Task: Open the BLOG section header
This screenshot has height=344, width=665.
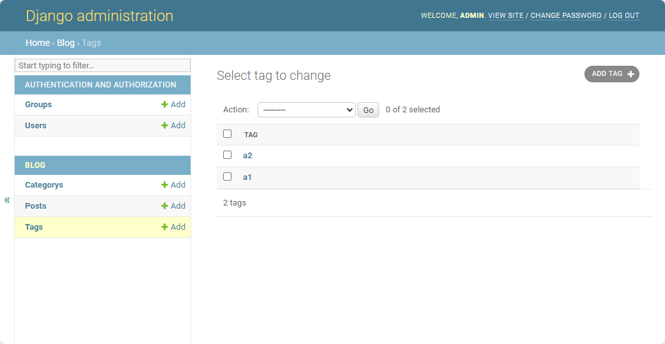Action: coord(35,165)
